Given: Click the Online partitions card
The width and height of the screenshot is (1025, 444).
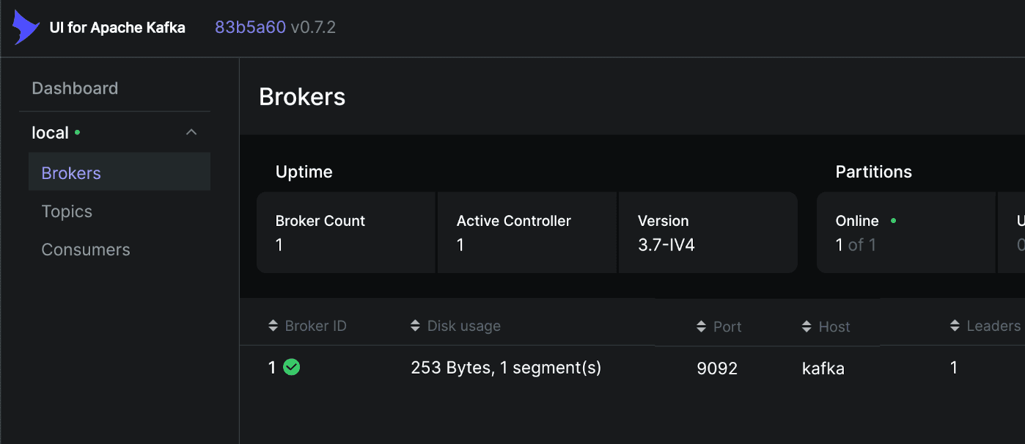Looking at the screenshot, I should tap(906, 233).
